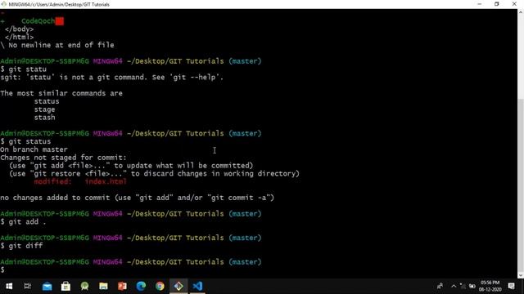Click the '</body>' line in diff output
Image resolution: width=524 pixels, height=294 pixels.
pos(20,29)
